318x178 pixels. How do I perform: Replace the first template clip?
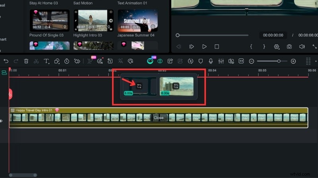[139, 86]
